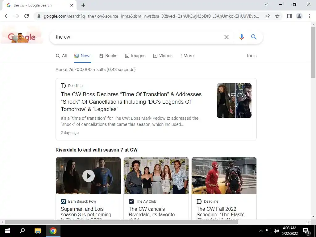Show hidden system tray icons
316x237 pixels.
[x=261, y=231]
